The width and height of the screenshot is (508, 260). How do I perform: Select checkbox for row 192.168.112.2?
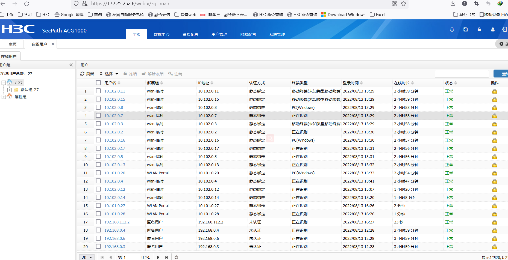(98, 222)
